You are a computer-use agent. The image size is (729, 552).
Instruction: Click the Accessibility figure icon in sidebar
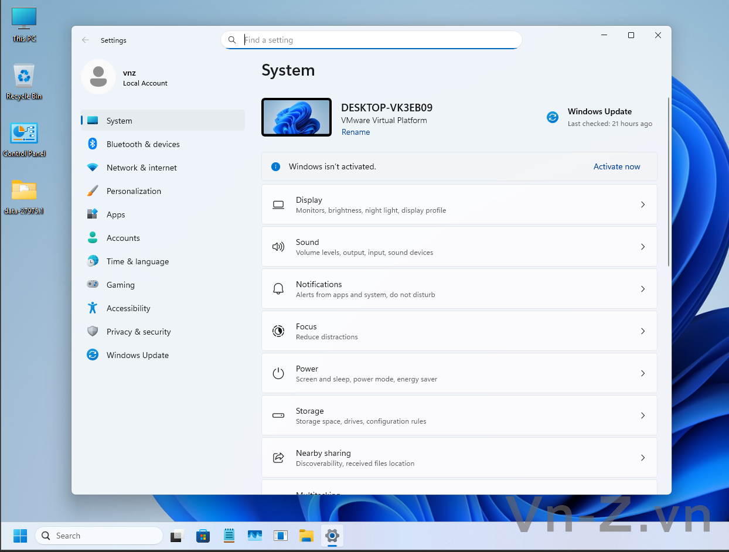click(93, 308)
